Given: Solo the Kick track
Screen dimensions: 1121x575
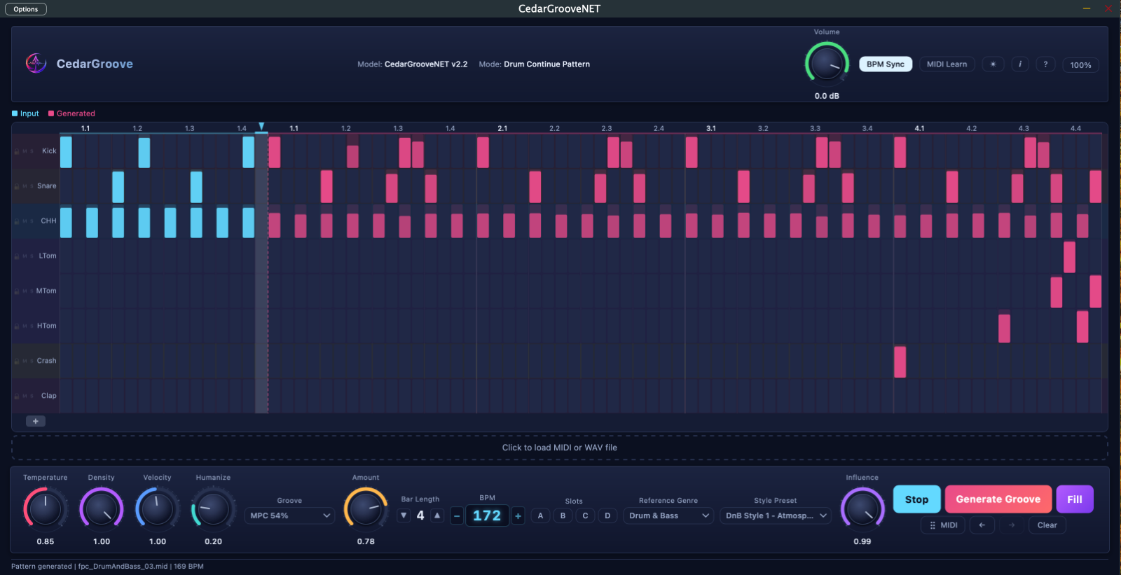Looking at the screenshot, I should coord(32,151).
